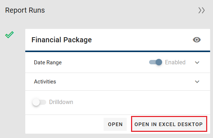Click the Date Range switch knob
Viewport: 213px width, 138px height.
coord(158,62)
